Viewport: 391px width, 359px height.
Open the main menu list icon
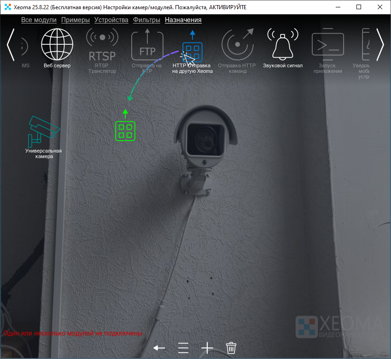click(183, 347)
